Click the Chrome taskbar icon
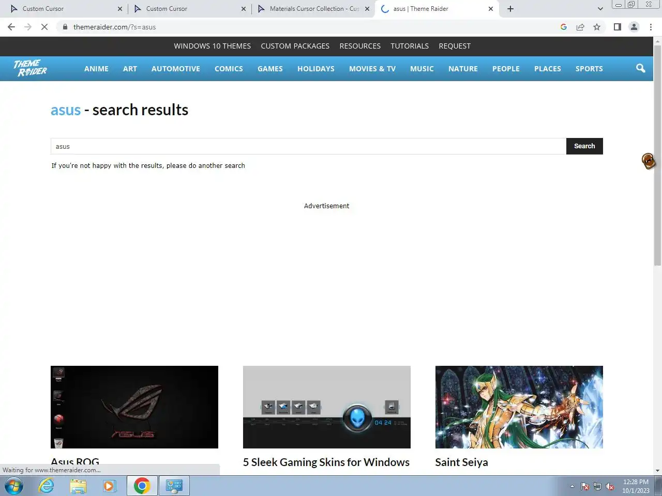This screenshot has width=662, height=496. (x=142, y=486)
